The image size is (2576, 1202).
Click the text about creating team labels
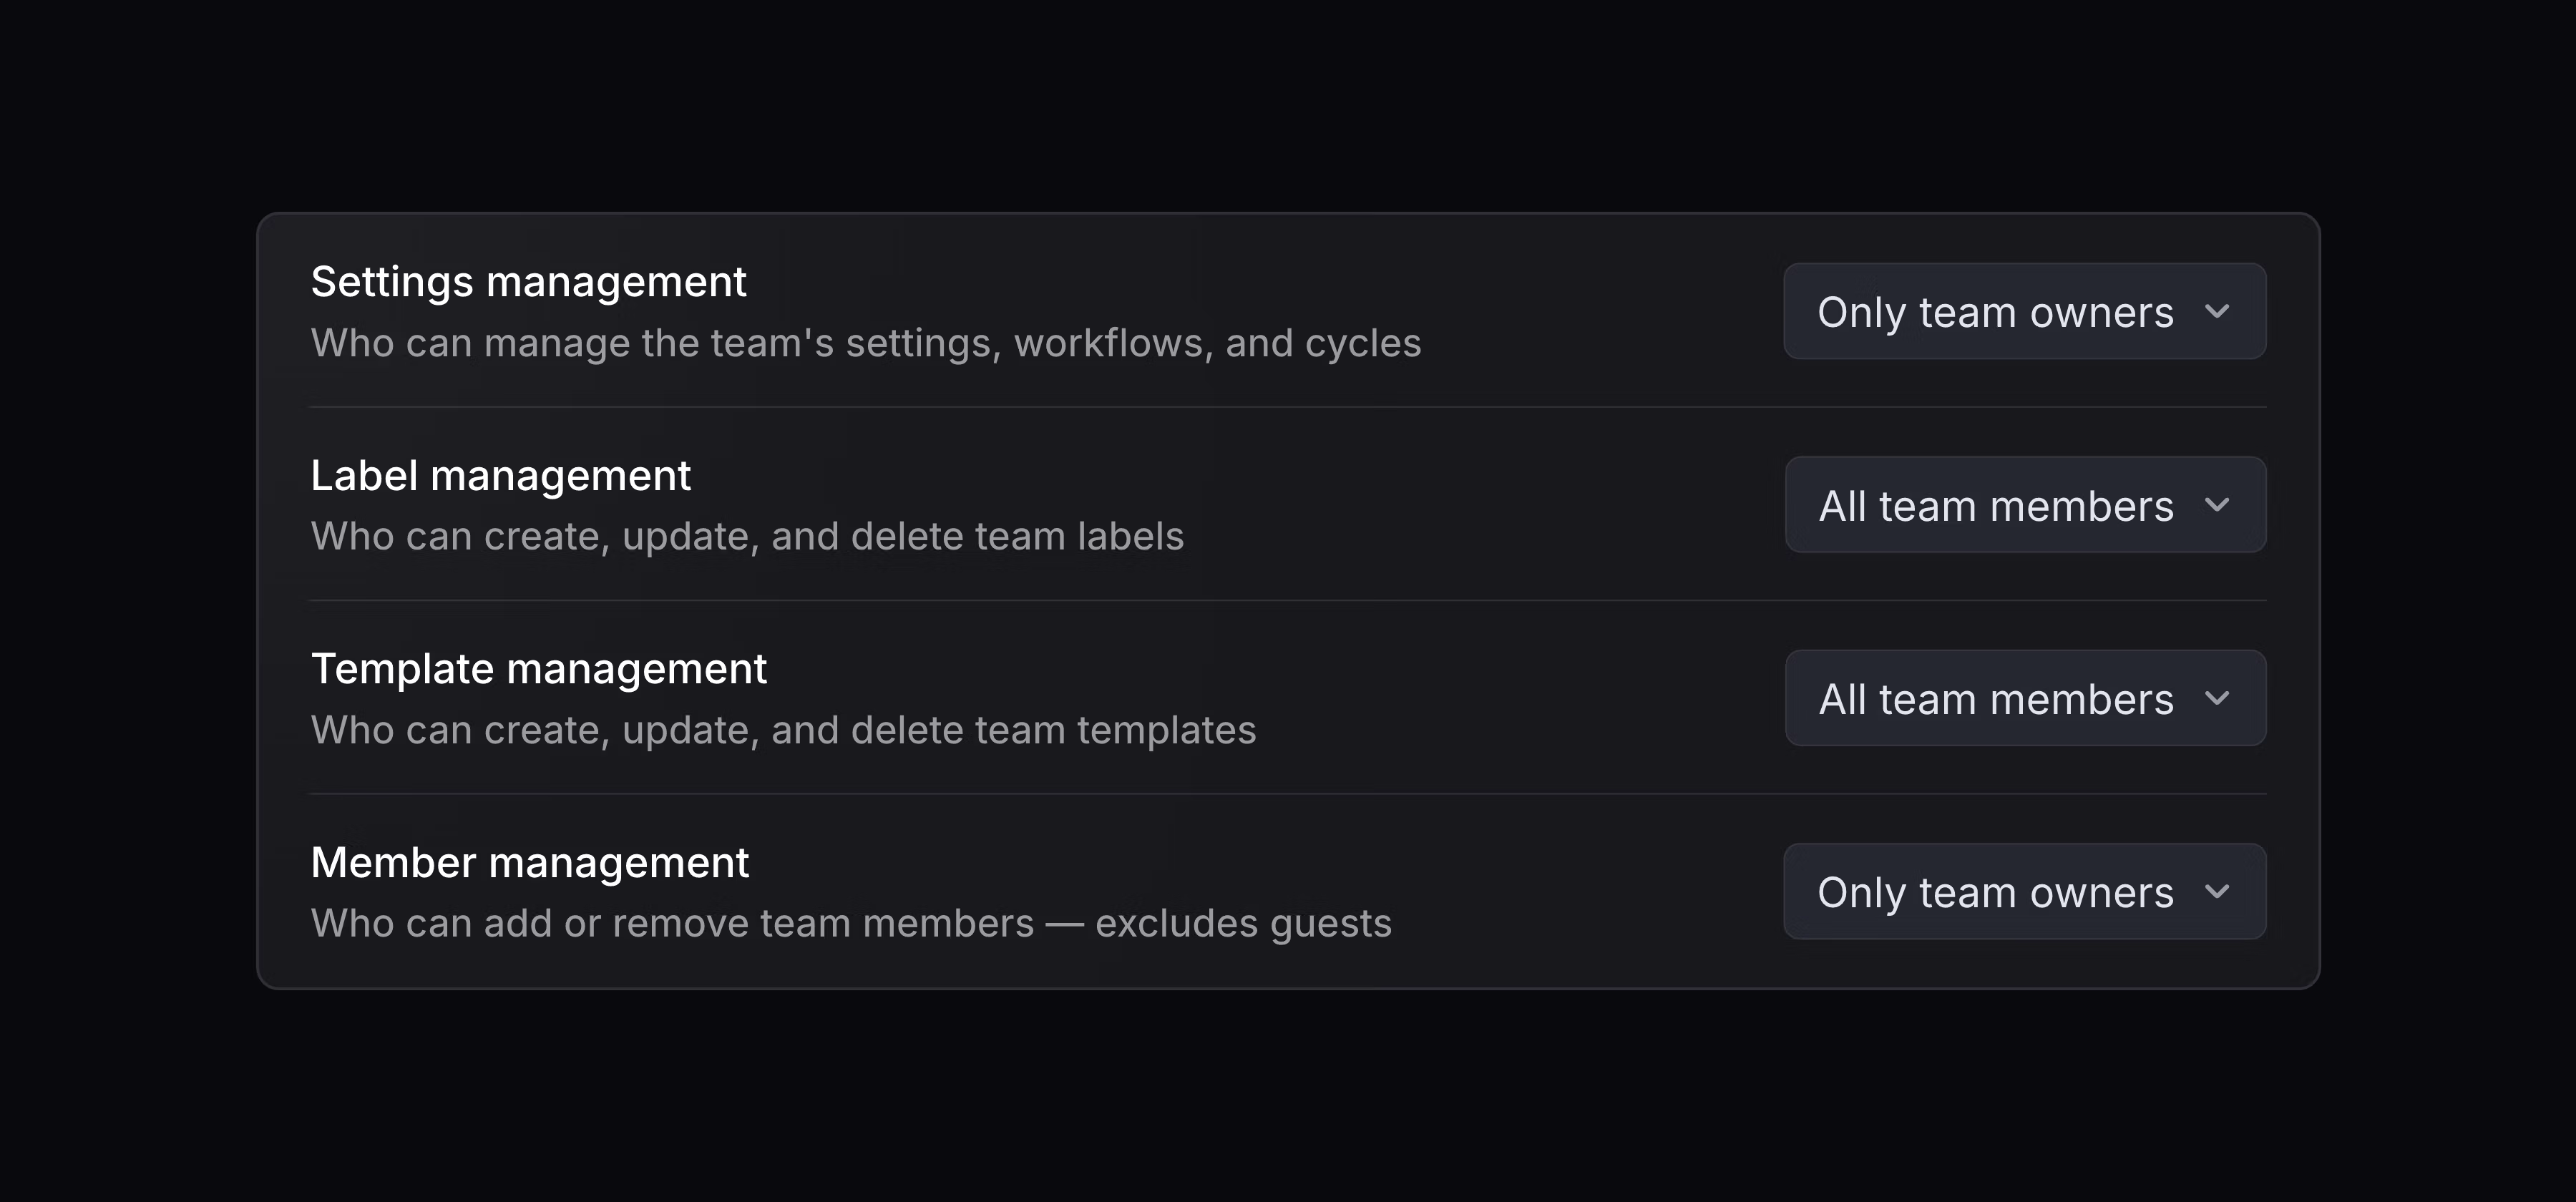pos(748,536)
